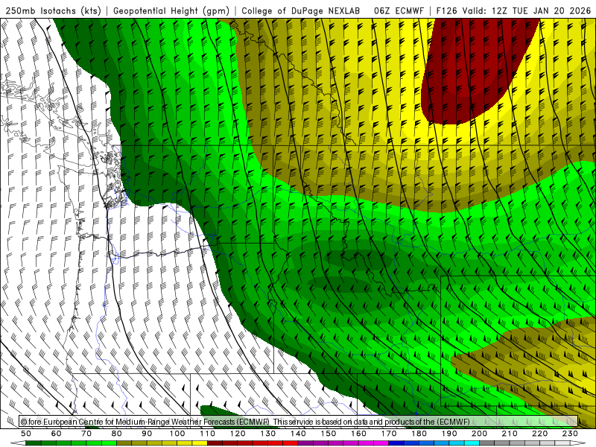596x447 pixels.
Task: Click the '120' label on the color scale
Action: [238, 434]
